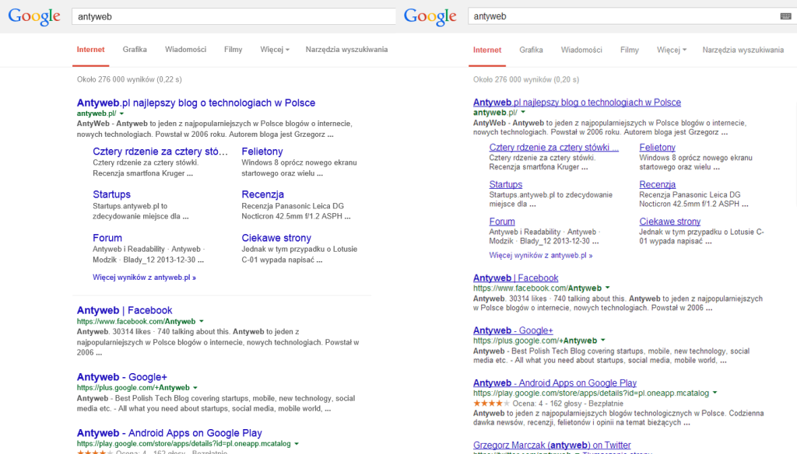Image resolution: width=797 pixels, height=454 pixels.
Task: Open the 'Antyweb | Facebook' result, right page
Action: point(516,278)
